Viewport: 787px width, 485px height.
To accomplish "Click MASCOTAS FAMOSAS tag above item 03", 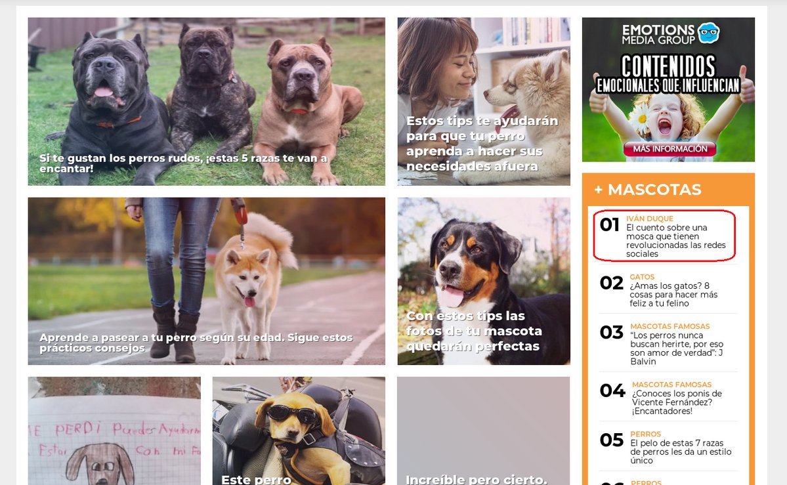I will [x=670, y=326].
